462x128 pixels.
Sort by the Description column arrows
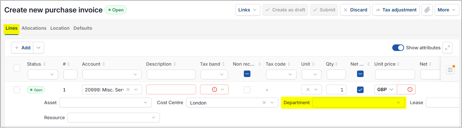pos(175,64)
